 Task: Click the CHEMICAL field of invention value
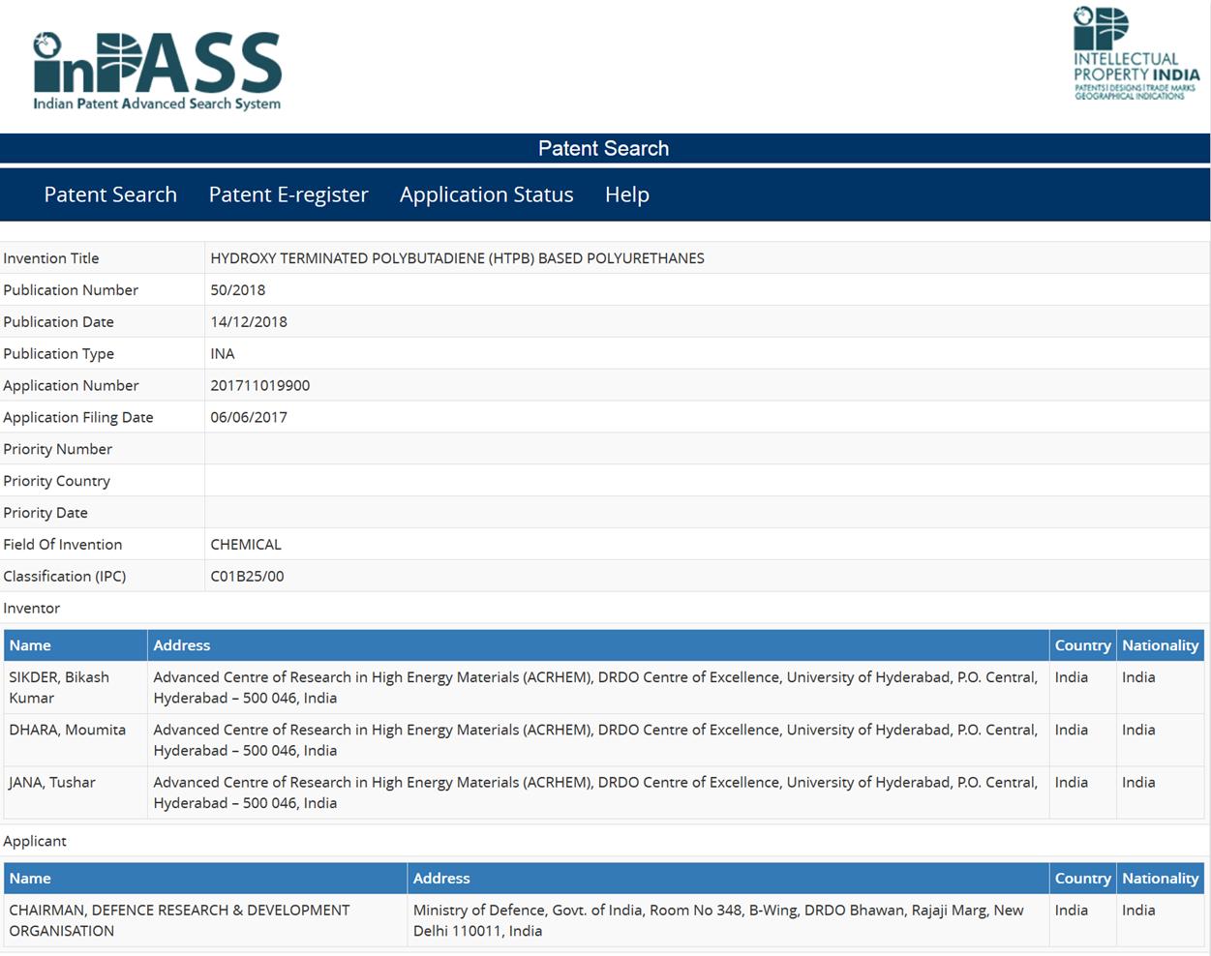point(246,544)
